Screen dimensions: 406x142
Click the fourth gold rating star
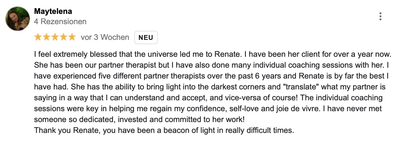click(x=63, y=37)
